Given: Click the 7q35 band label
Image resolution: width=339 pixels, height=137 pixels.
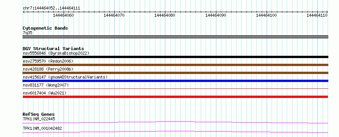Looking at the screenshot, I should coord(27,33).
